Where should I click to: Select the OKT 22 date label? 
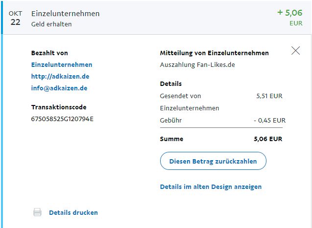tap(16, 18)
